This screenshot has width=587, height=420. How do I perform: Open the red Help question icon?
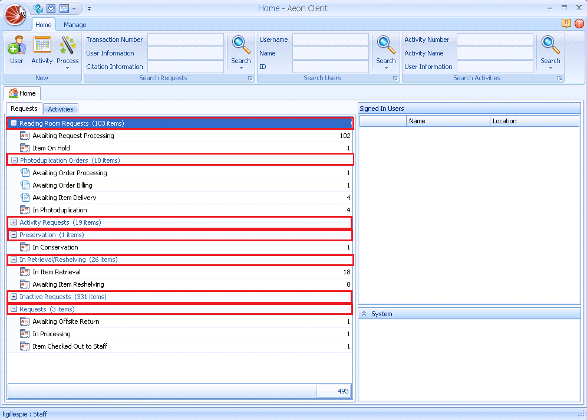point(579,24)
